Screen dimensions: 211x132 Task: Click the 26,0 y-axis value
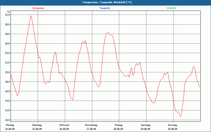click(x=8, y=44)
